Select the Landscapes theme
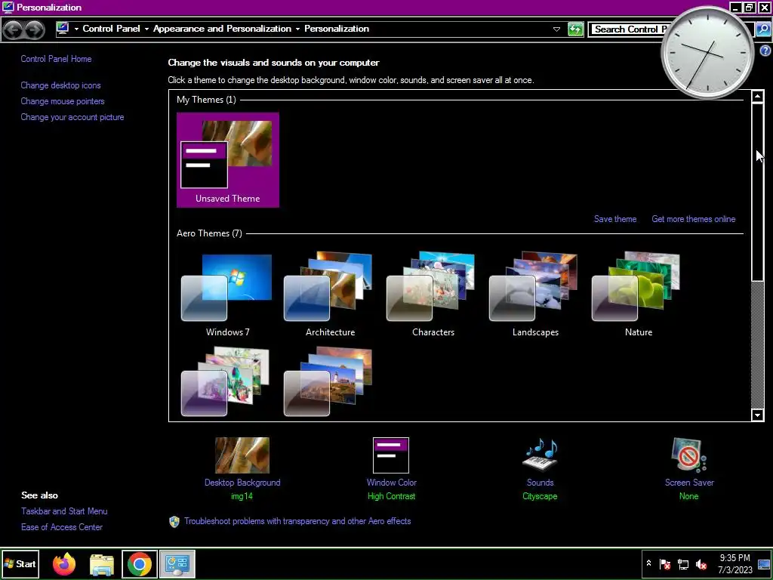Screen dimensions: 773x580 point(535,295)
